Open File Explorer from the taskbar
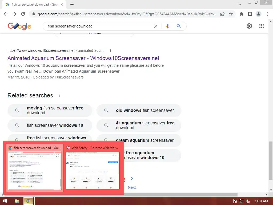 (x=17, y=201)
